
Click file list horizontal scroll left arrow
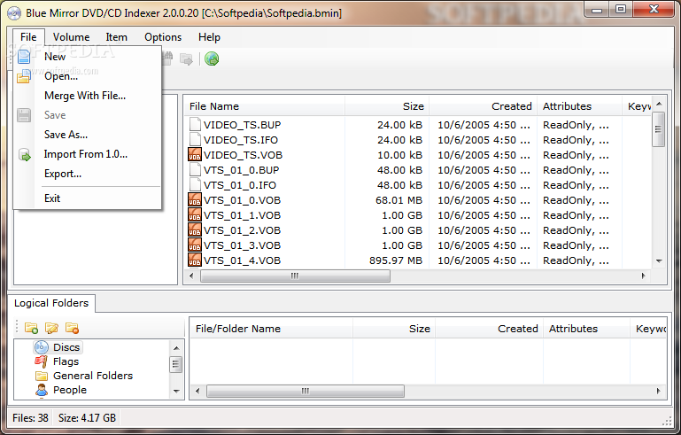click(191, 276)
